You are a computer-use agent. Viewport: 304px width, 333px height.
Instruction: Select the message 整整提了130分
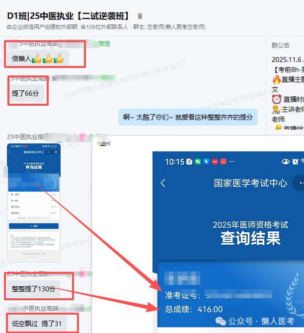34,289
